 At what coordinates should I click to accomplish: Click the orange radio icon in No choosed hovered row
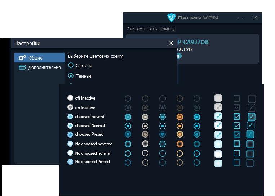pyautogui.click(x=180, y=144)
